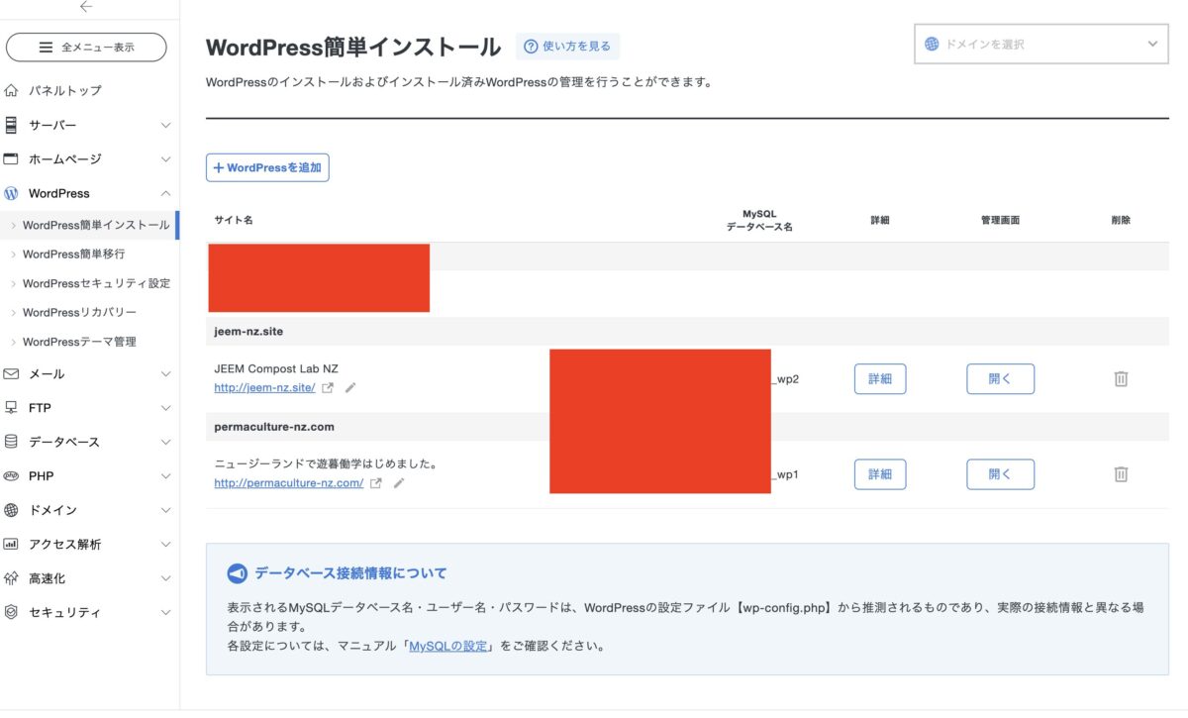Click the WordPressを追加 button
Screen dimensions: 1188x718
click(267, 167)
